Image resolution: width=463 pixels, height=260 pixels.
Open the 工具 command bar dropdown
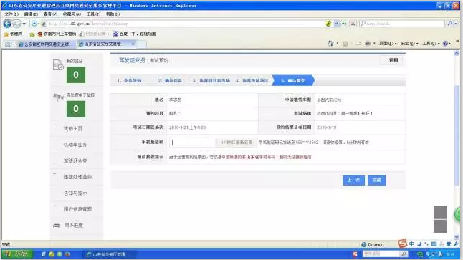[431, 44]
